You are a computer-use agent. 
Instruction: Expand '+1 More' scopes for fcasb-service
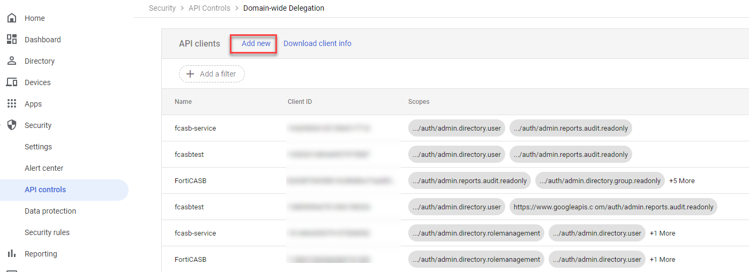click(662, 233)
